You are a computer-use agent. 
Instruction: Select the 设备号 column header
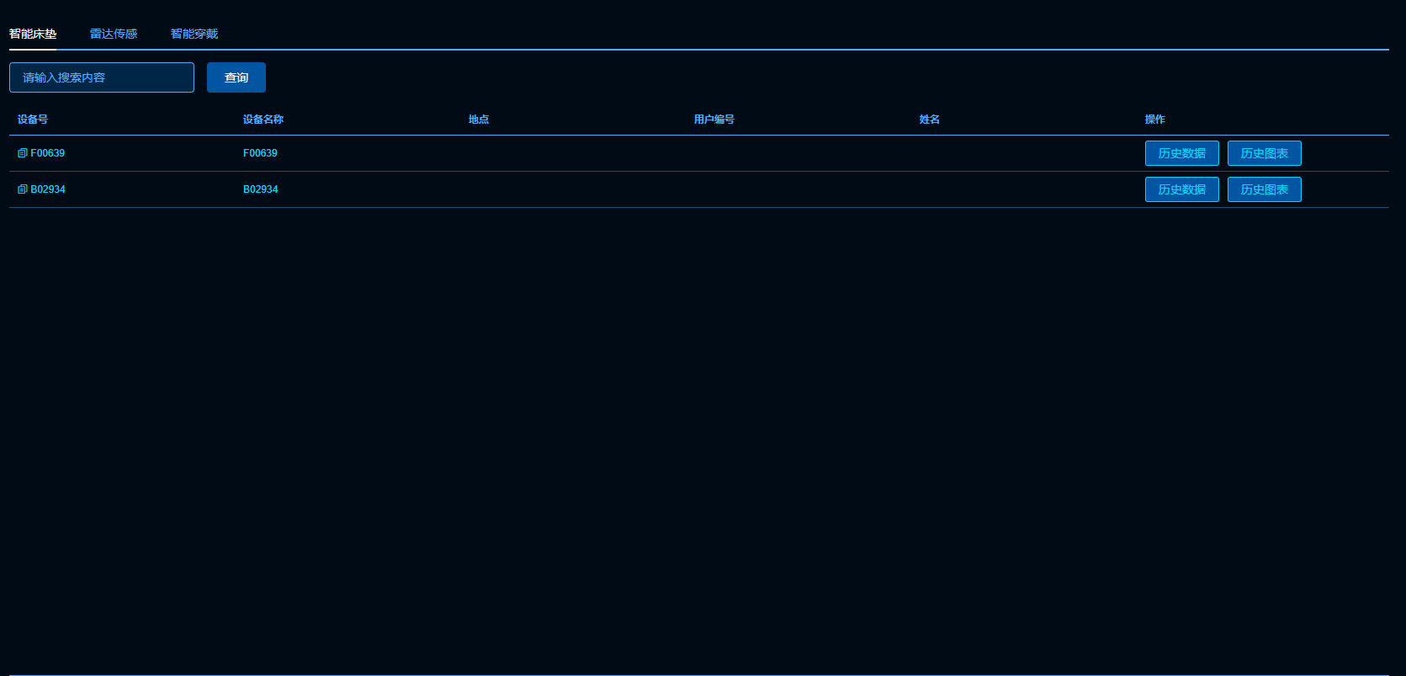33,120
